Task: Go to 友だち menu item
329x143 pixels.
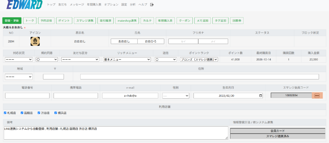Action: tap(63, 4)
